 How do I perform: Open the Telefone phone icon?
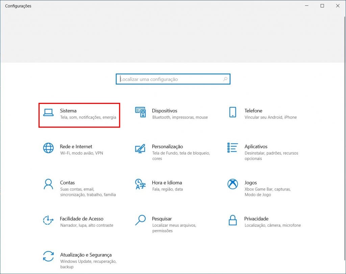[x=232, y=112]
